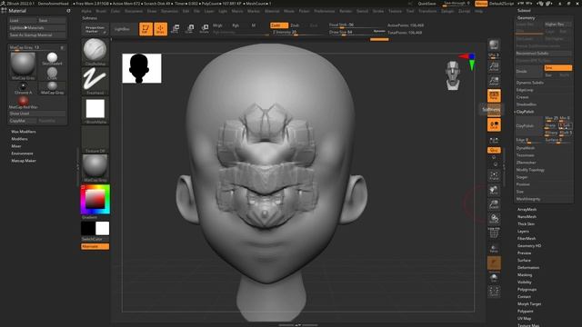Toggle the Persp perspective icon
582x327 pixels.
[494, 95]
